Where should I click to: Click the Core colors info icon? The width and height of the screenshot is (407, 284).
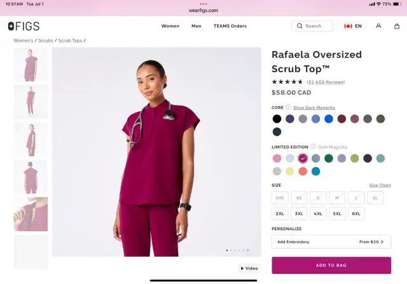point(288,107)
